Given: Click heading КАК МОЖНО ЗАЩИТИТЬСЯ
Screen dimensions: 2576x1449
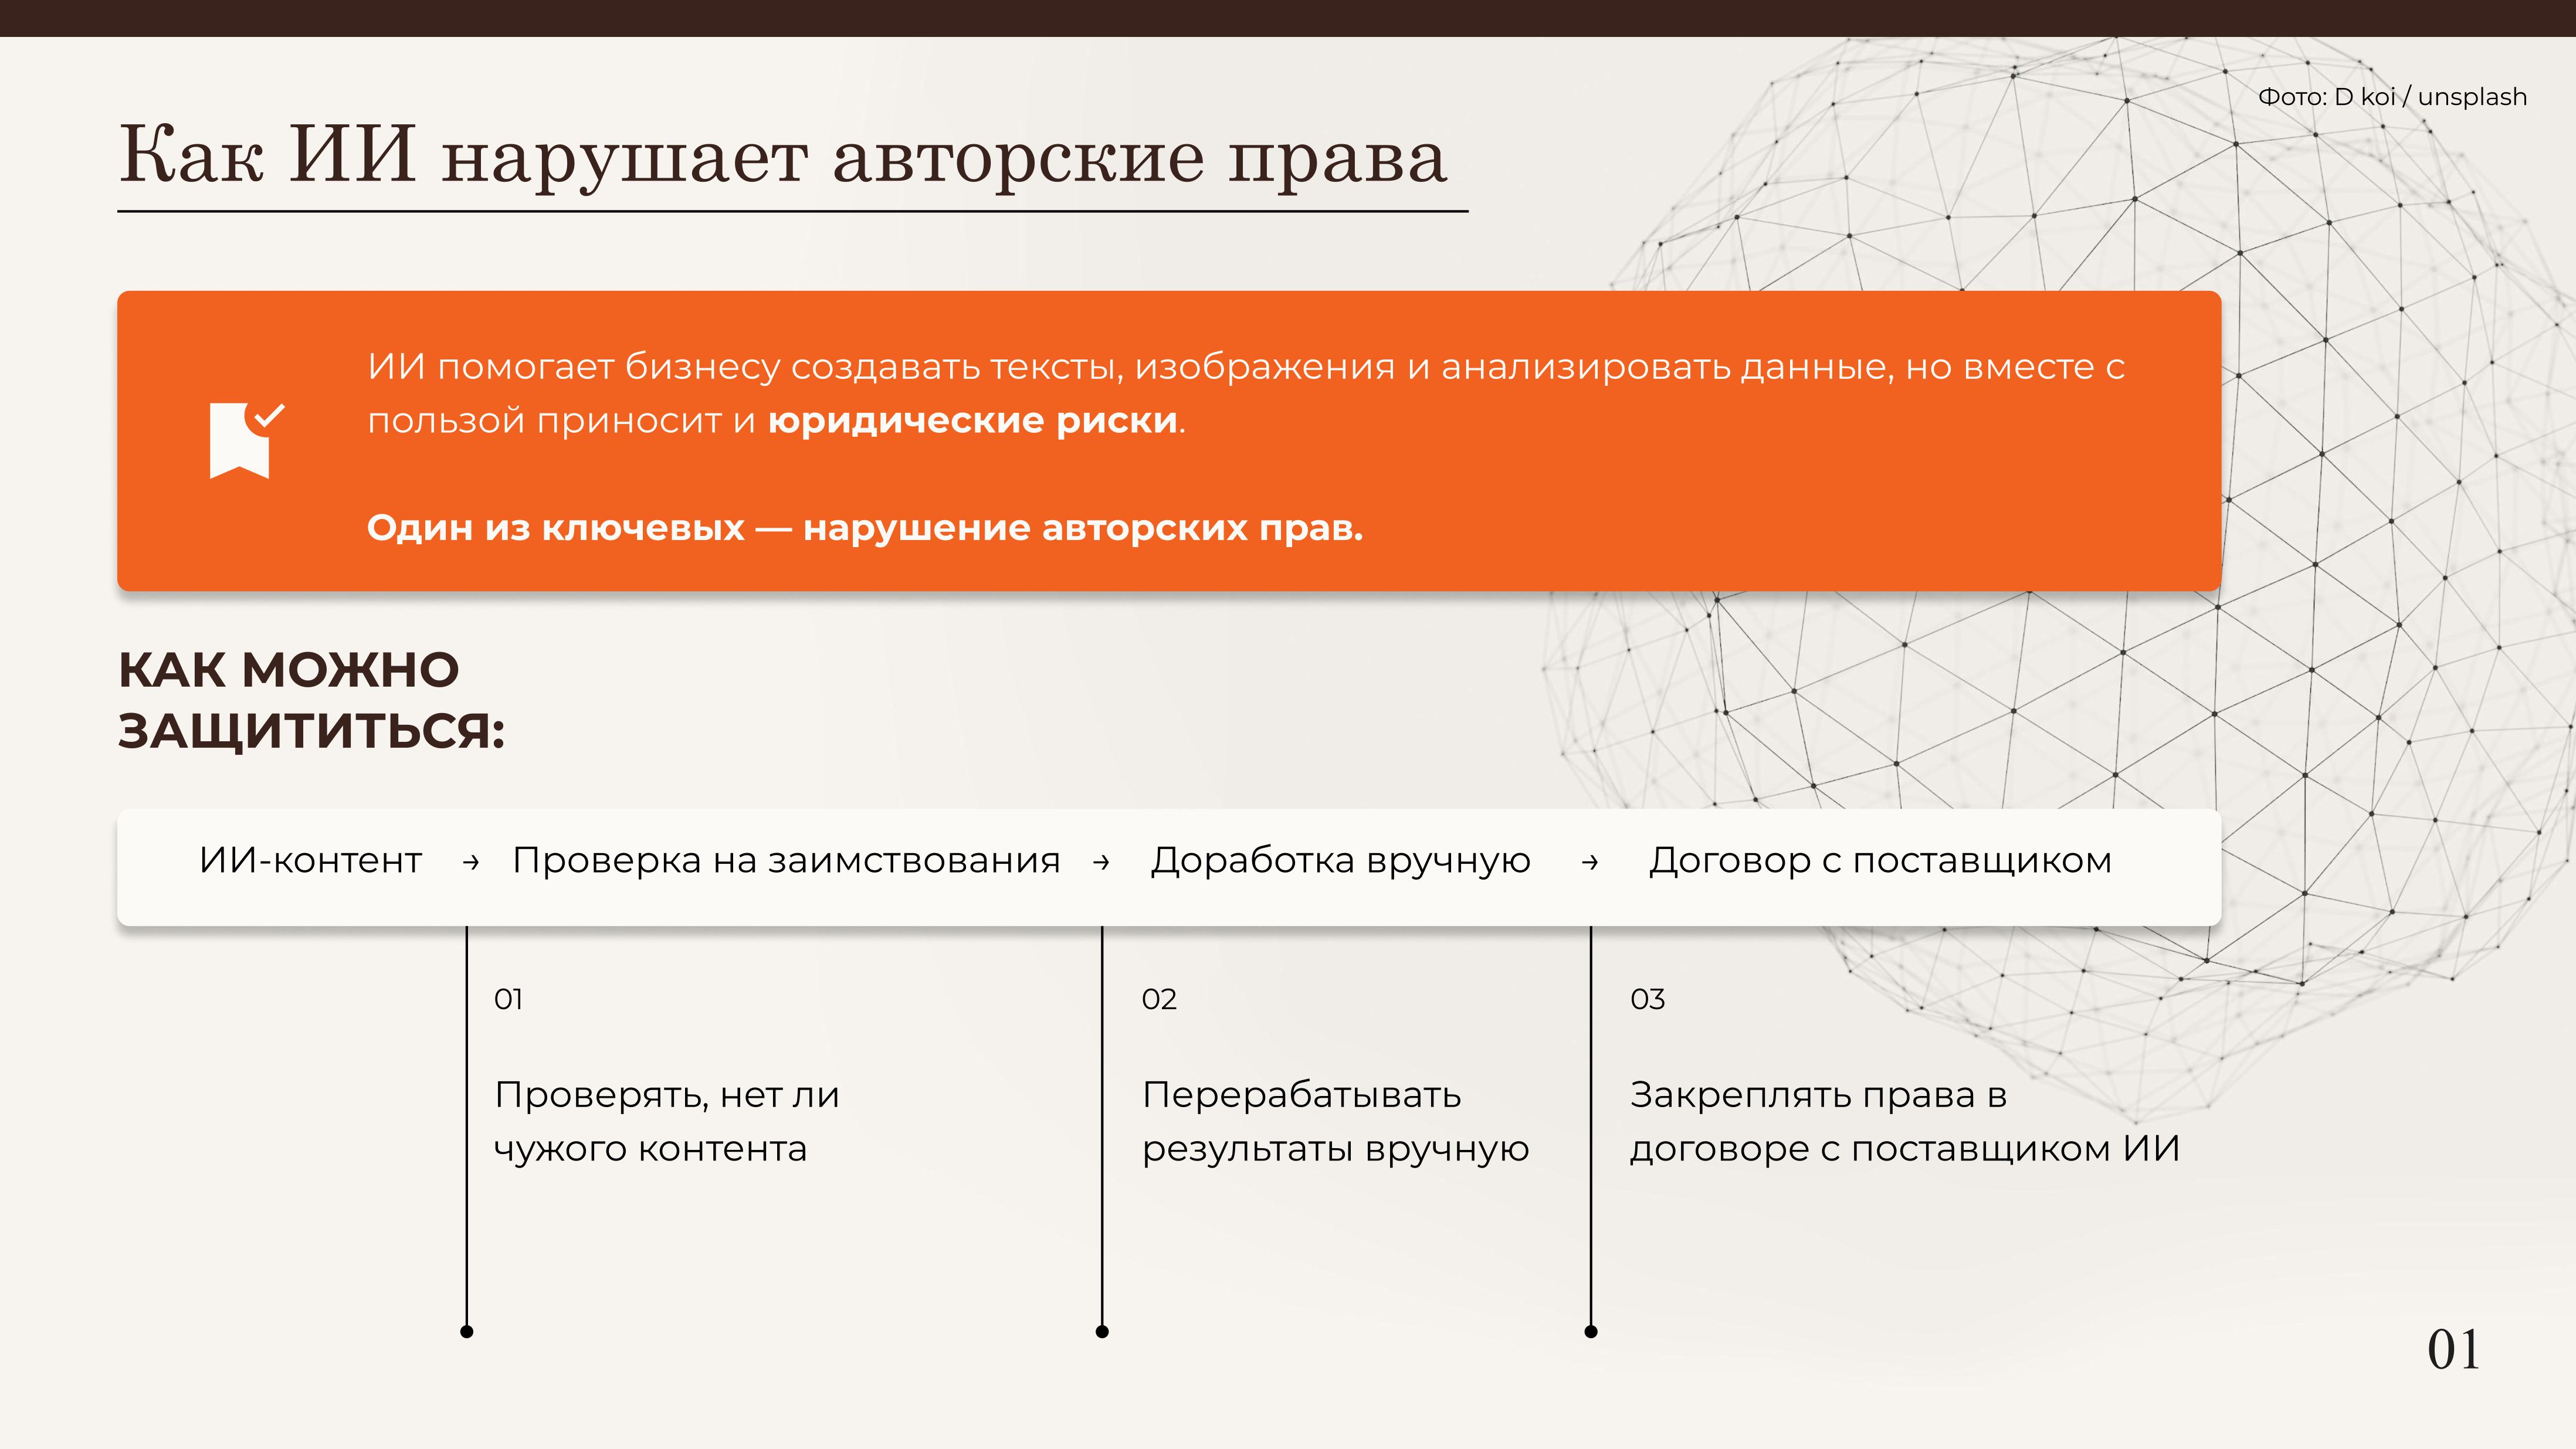Looking at the screenshot, I should pos(311,700).
